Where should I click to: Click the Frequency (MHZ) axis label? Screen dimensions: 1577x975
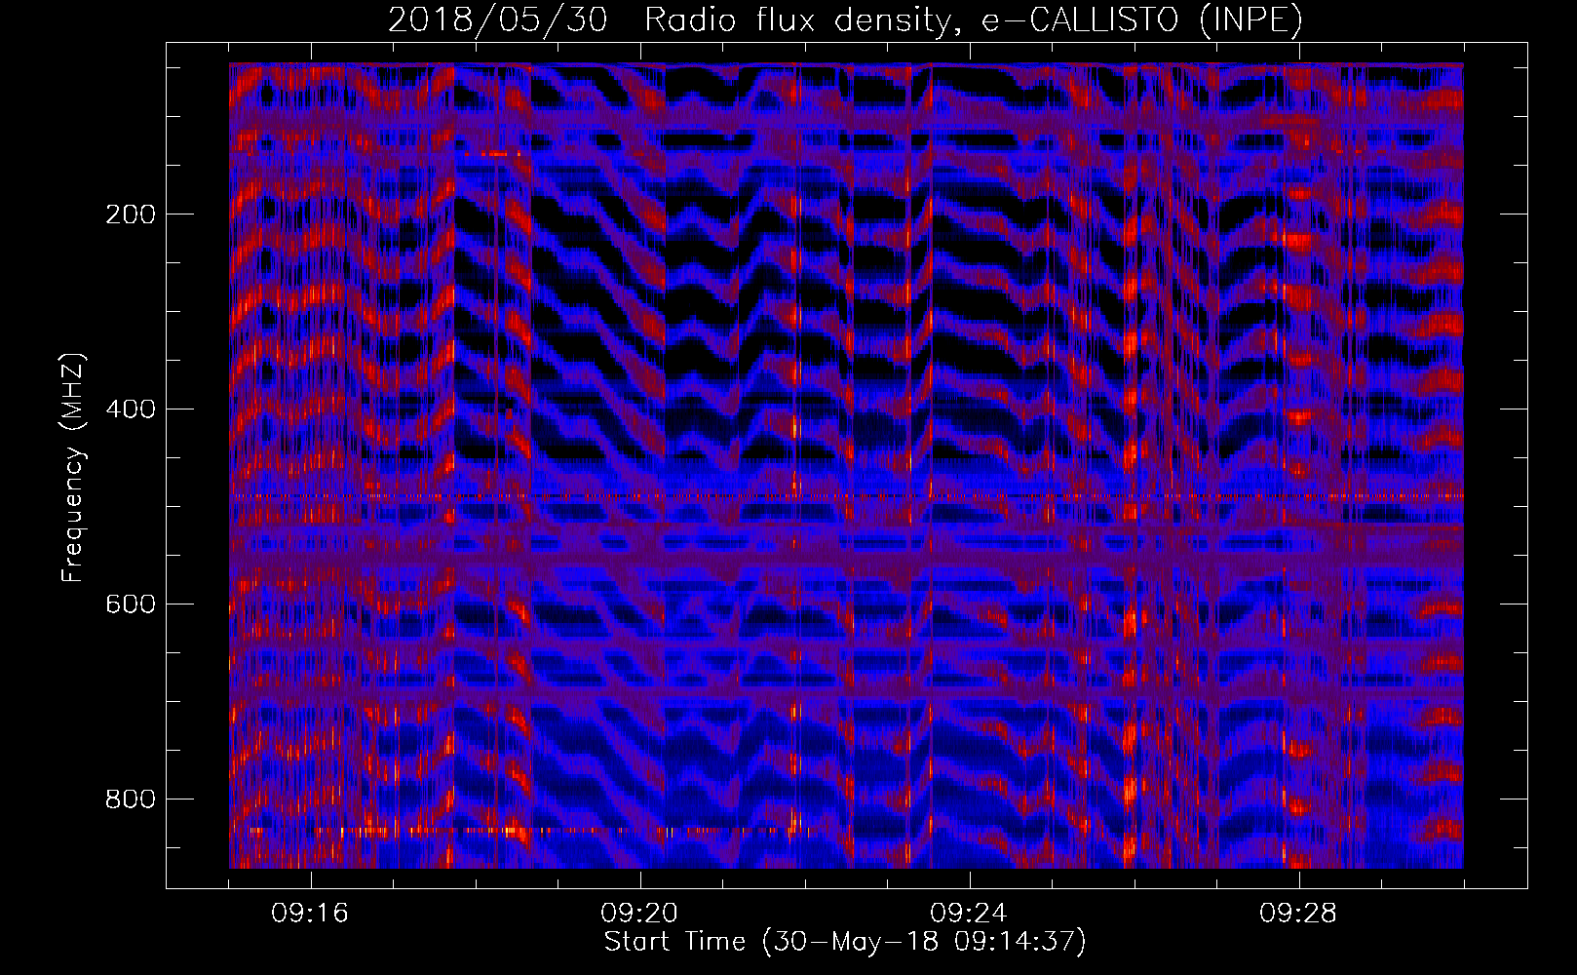pyautogui.click(x=73, y=467)
